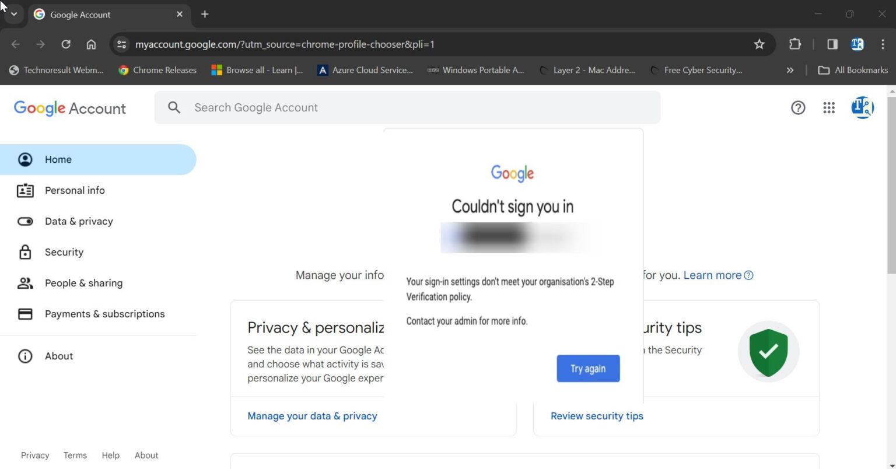
Task: Click the Security padlock icon
Action: 25,252
